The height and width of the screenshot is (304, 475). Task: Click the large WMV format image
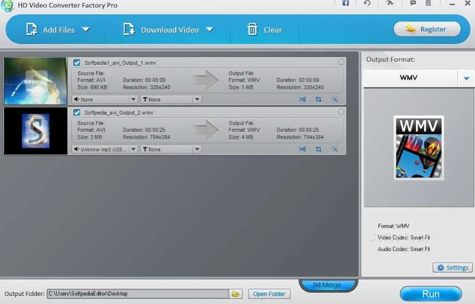click(419, 148)
